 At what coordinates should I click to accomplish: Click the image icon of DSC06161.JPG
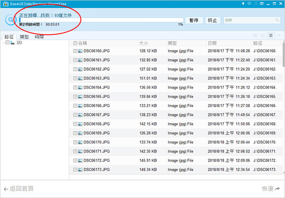pos(80,60)
